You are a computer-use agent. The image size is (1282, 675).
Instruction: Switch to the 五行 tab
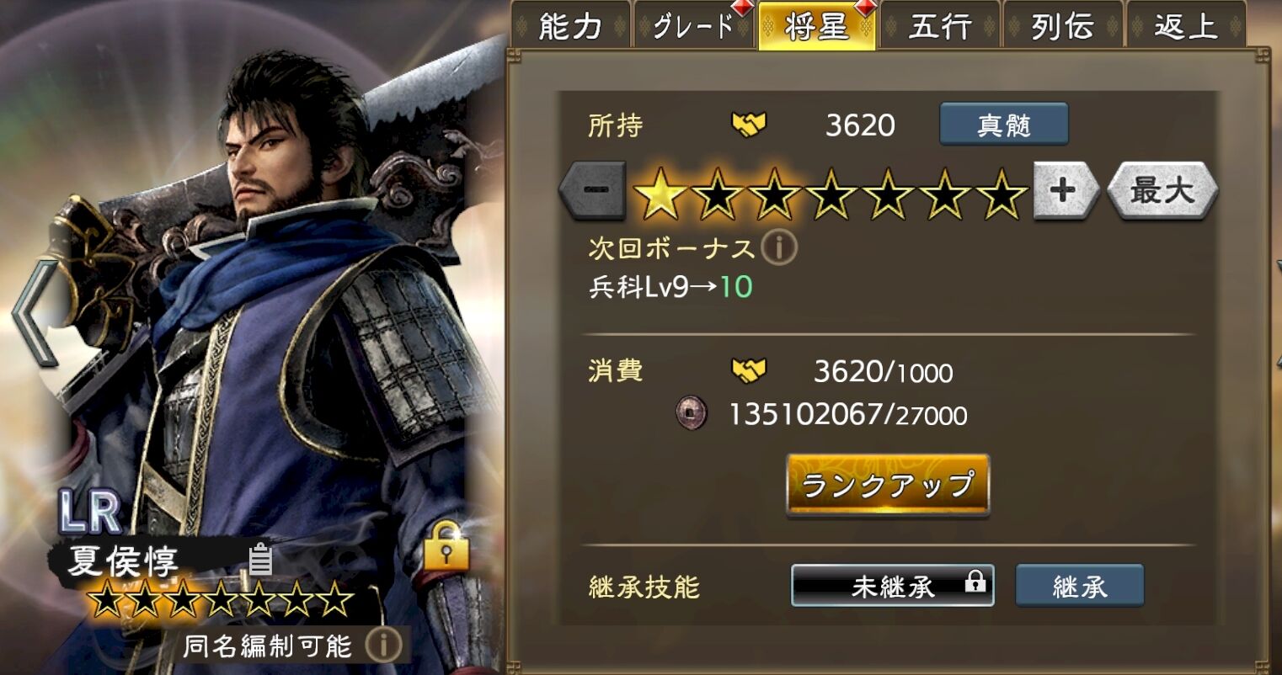click(x=939, y=26)
